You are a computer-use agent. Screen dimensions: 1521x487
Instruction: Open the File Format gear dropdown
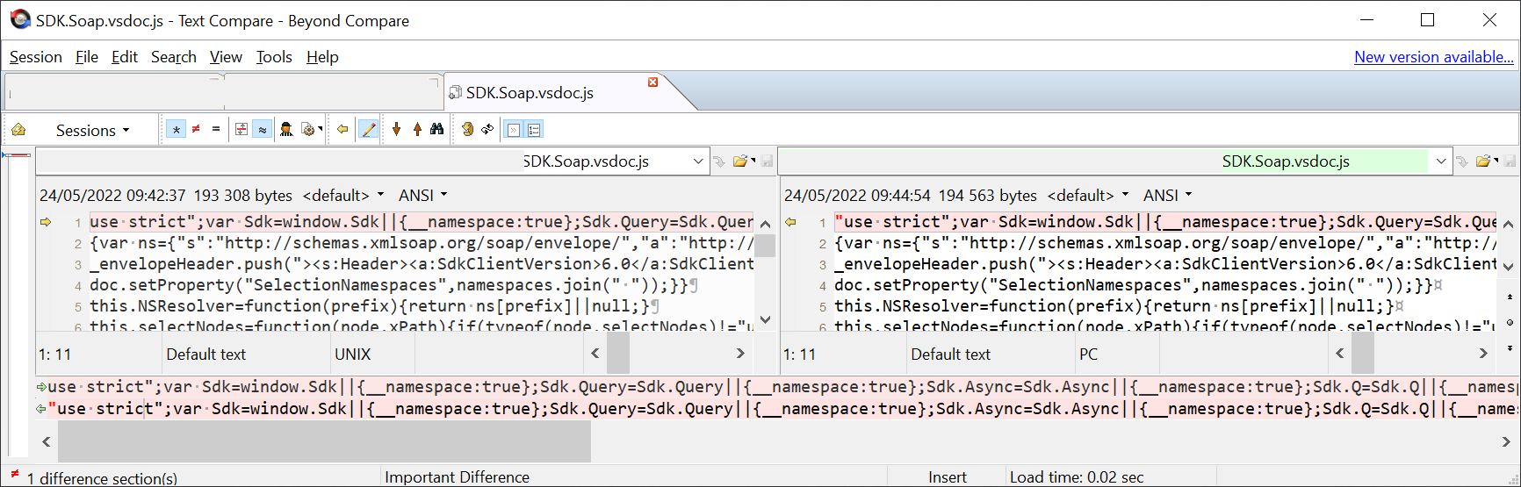click(311, 130)
